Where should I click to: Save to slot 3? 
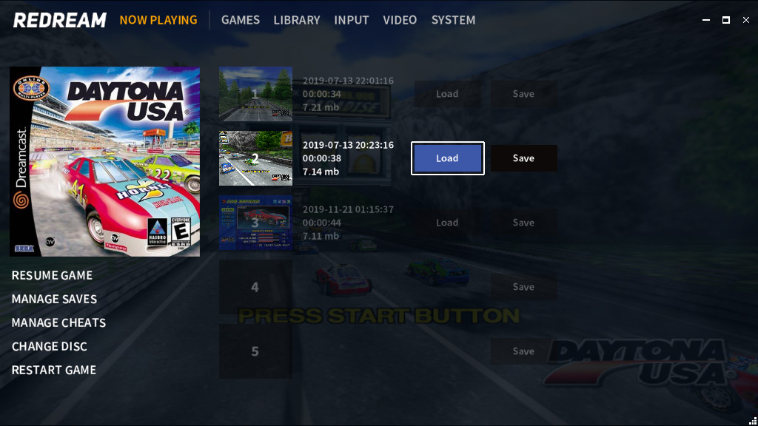[523, 223]
